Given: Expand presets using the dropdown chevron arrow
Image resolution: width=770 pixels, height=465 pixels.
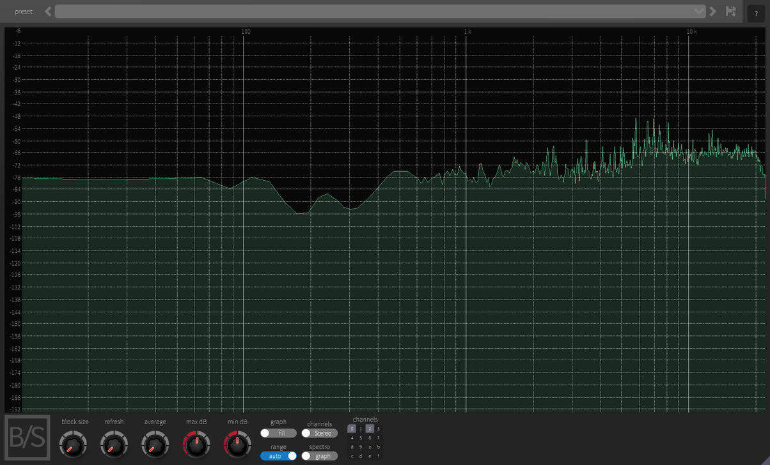Looking at the screenshot, I should coord(699,11).
